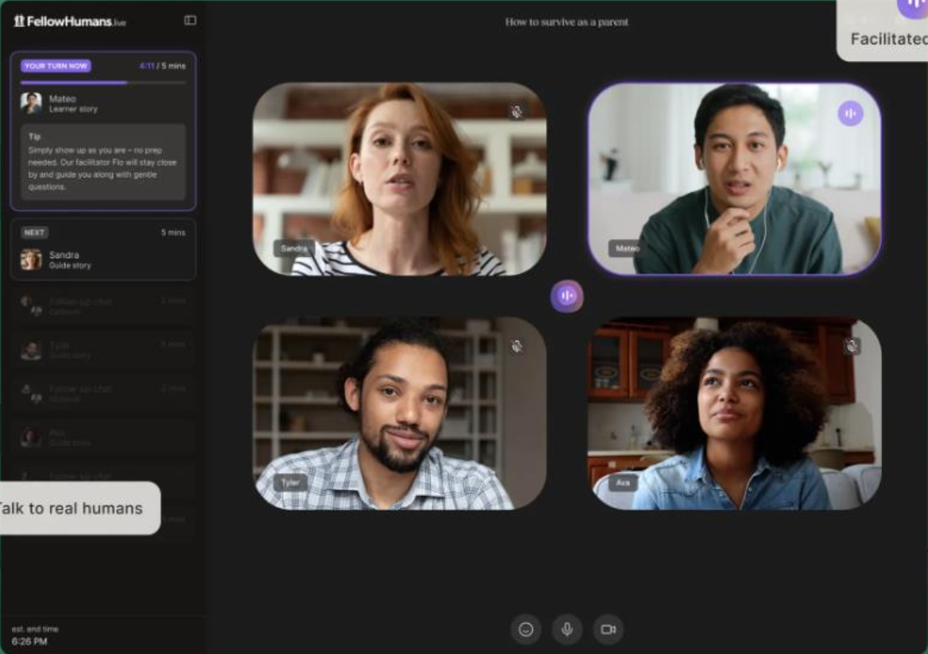
Task: Select Mateo's video tile
Action: [734, 179]
